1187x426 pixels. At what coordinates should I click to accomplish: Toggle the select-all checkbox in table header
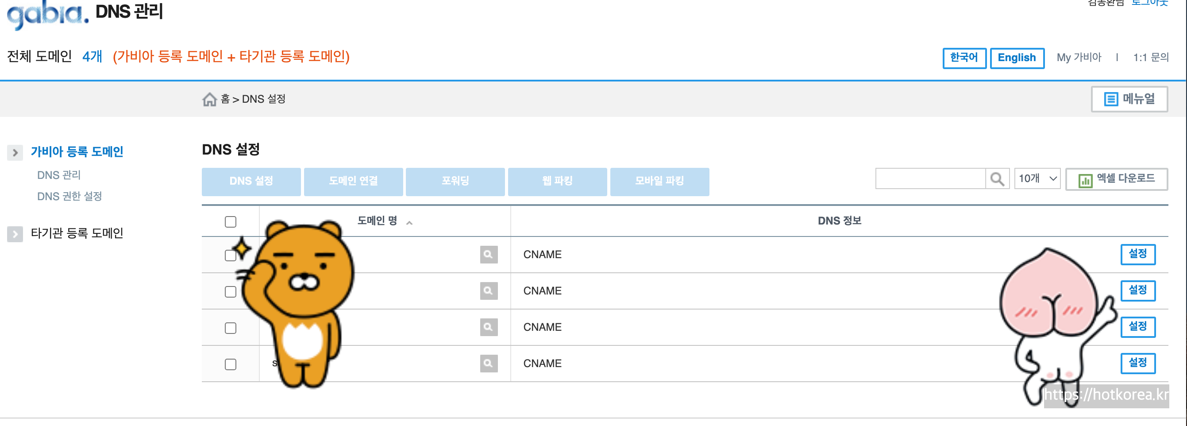(231, 222)
